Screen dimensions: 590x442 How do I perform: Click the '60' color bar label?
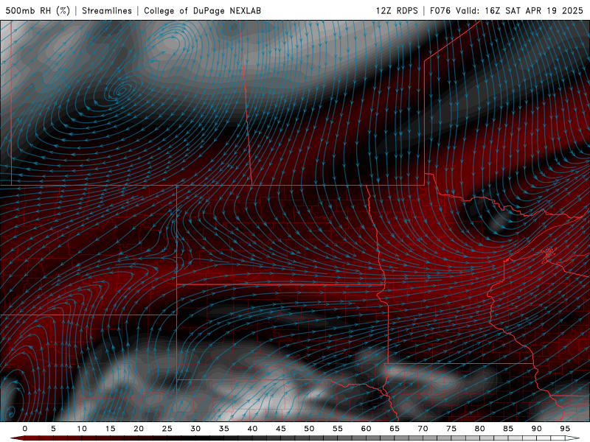coord(366,429)
